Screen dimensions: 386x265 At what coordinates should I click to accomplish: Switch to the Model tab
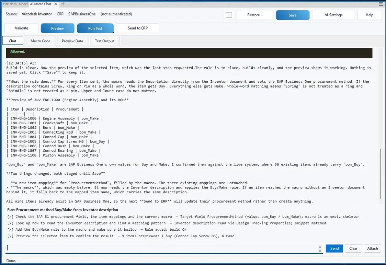coord(23,4)
